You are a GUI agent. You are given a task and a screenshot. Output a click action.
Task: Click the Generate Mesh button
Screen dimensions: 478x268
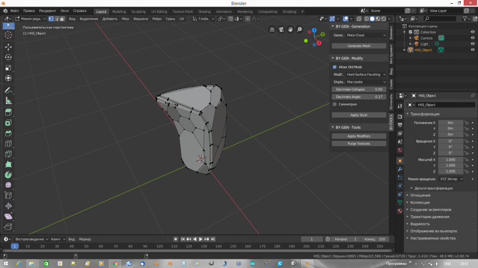click(359, 46)
